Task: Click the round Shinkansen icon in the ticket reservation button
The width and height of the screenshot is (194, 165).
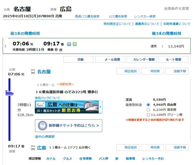Action: 43,125
